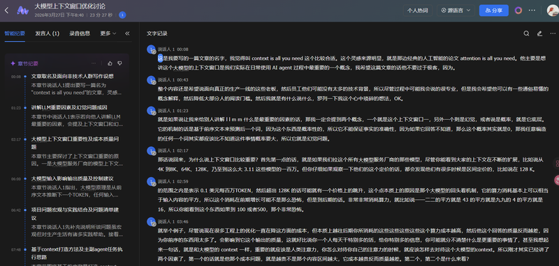Viewport: 559px width, 266px height.
Task: Click the 02:17 chapter timestamp
Action: click(x=16, y=139)
